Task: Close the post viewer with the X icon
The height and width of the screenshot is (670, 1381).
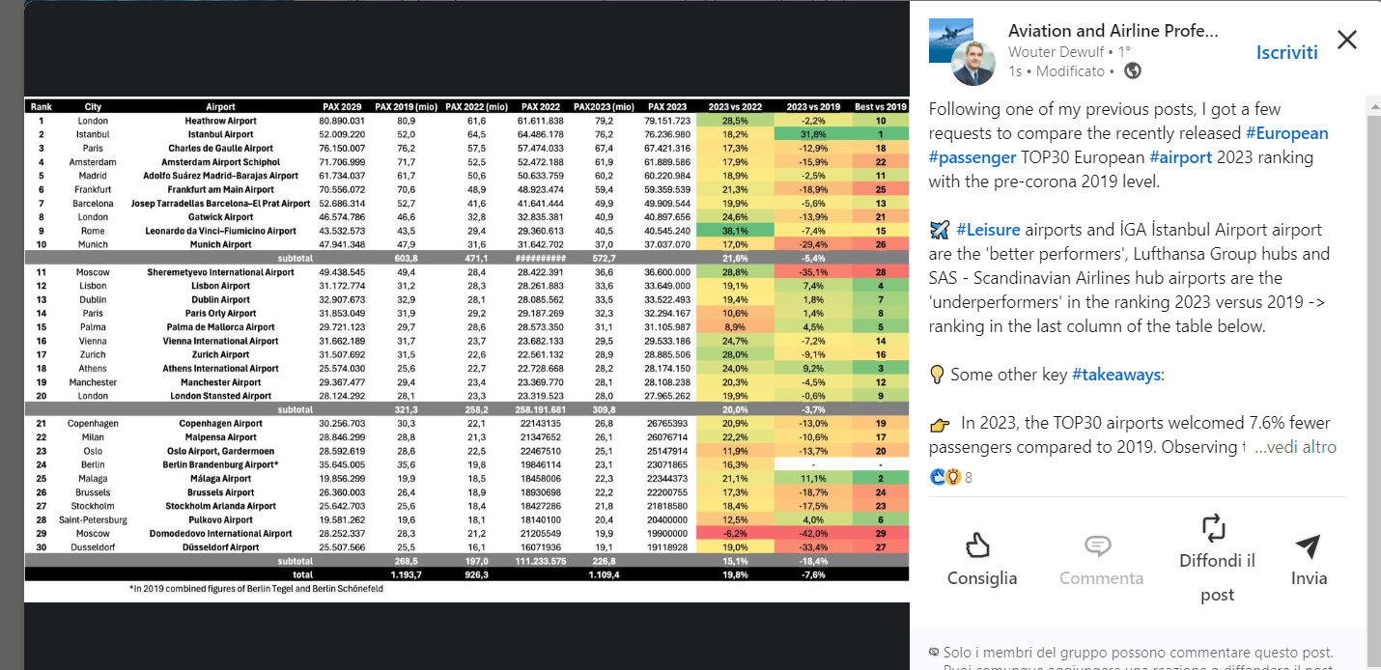Action: 1346,40
